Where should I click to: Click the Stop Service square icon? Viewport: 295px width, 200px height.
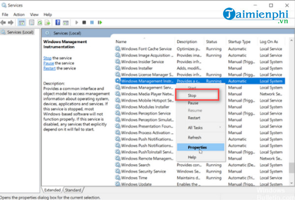click(84, 23)
